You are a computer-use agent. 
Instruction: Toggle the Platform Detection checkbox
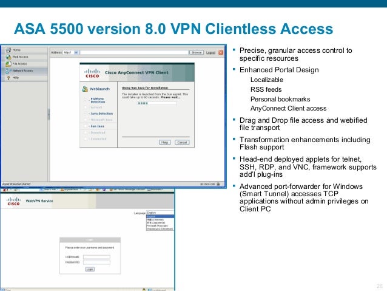pos(86,100)
